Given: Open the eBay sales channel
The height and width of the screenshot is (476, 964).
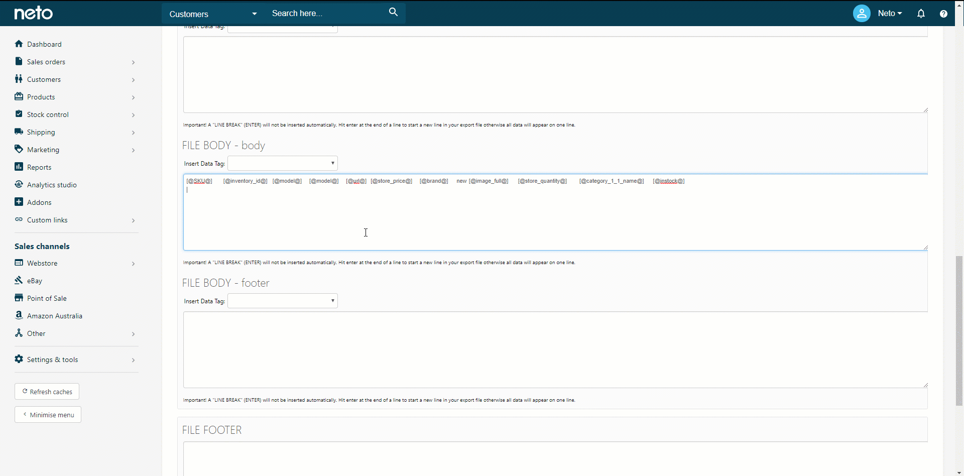Looking at the screenshot, I should point(35,281).
